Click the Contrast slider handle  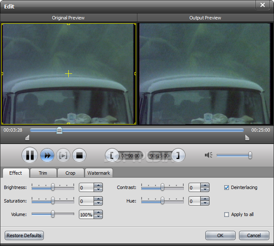coord(163,187)
